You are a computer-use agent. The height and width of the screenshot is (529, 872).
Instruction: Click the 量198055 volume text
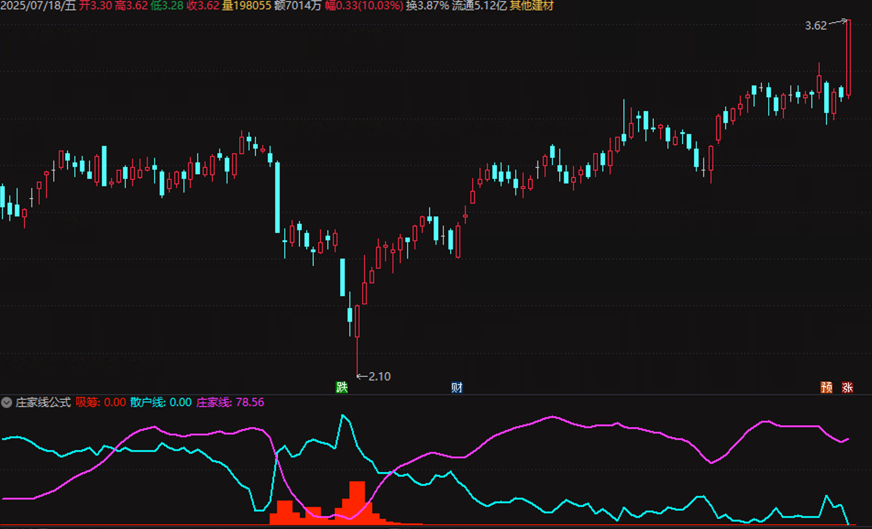pyautogui.click(x=247, y=6)
